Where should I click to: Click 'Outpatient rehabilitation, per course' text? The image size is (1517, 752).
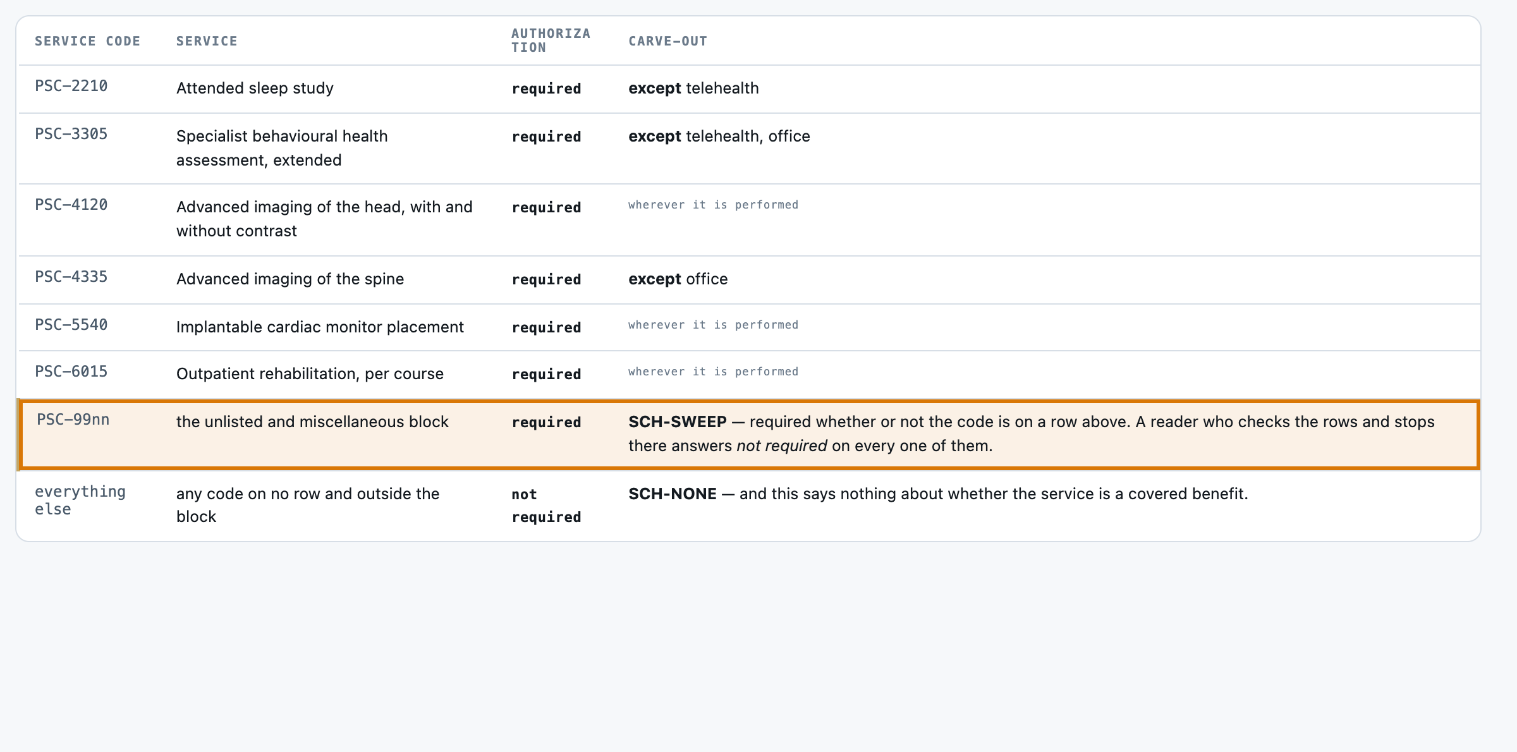(310, 373)
